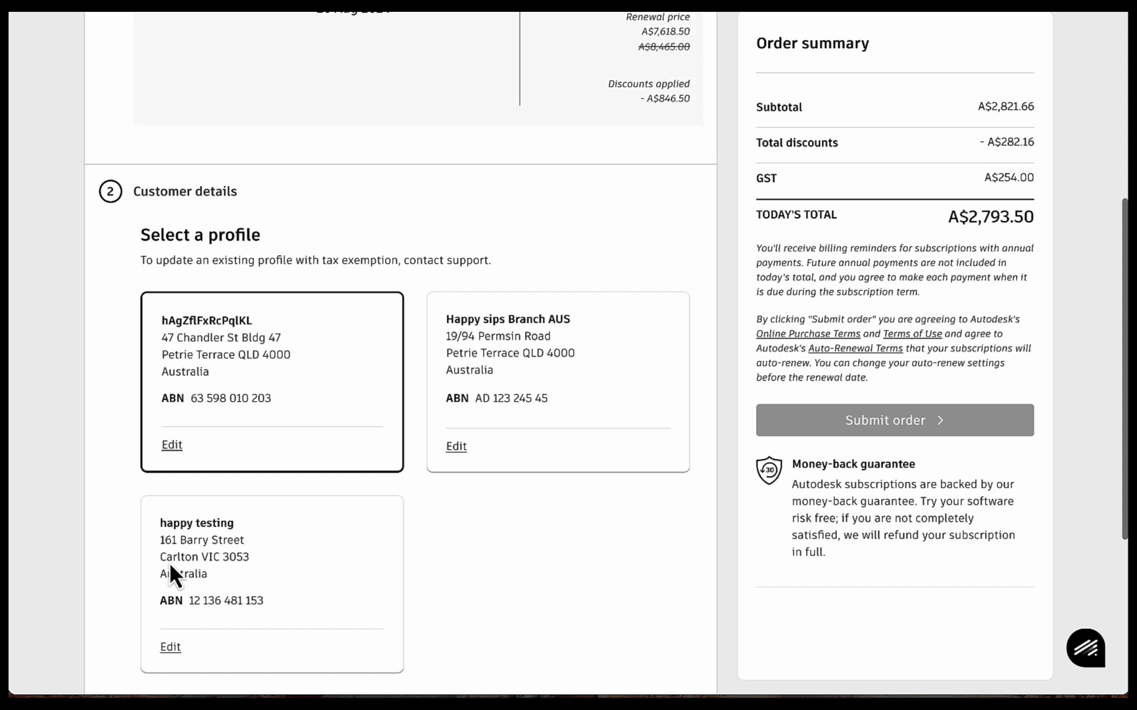Screen dimensions: 1137x710
Task: Click the arrow inside Submit order button
Action: [941, 420]
